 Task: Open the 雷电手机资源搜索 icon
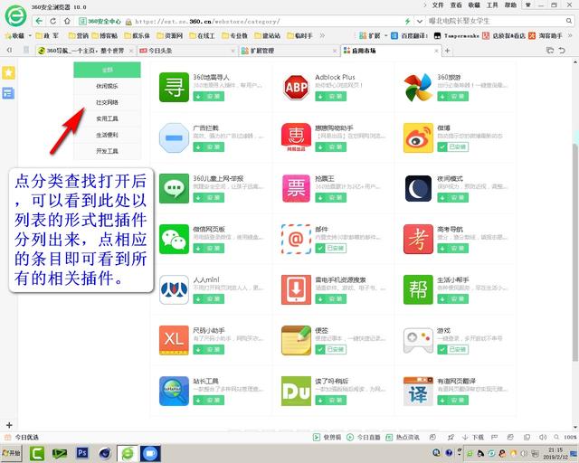click(x=296, y=289)
